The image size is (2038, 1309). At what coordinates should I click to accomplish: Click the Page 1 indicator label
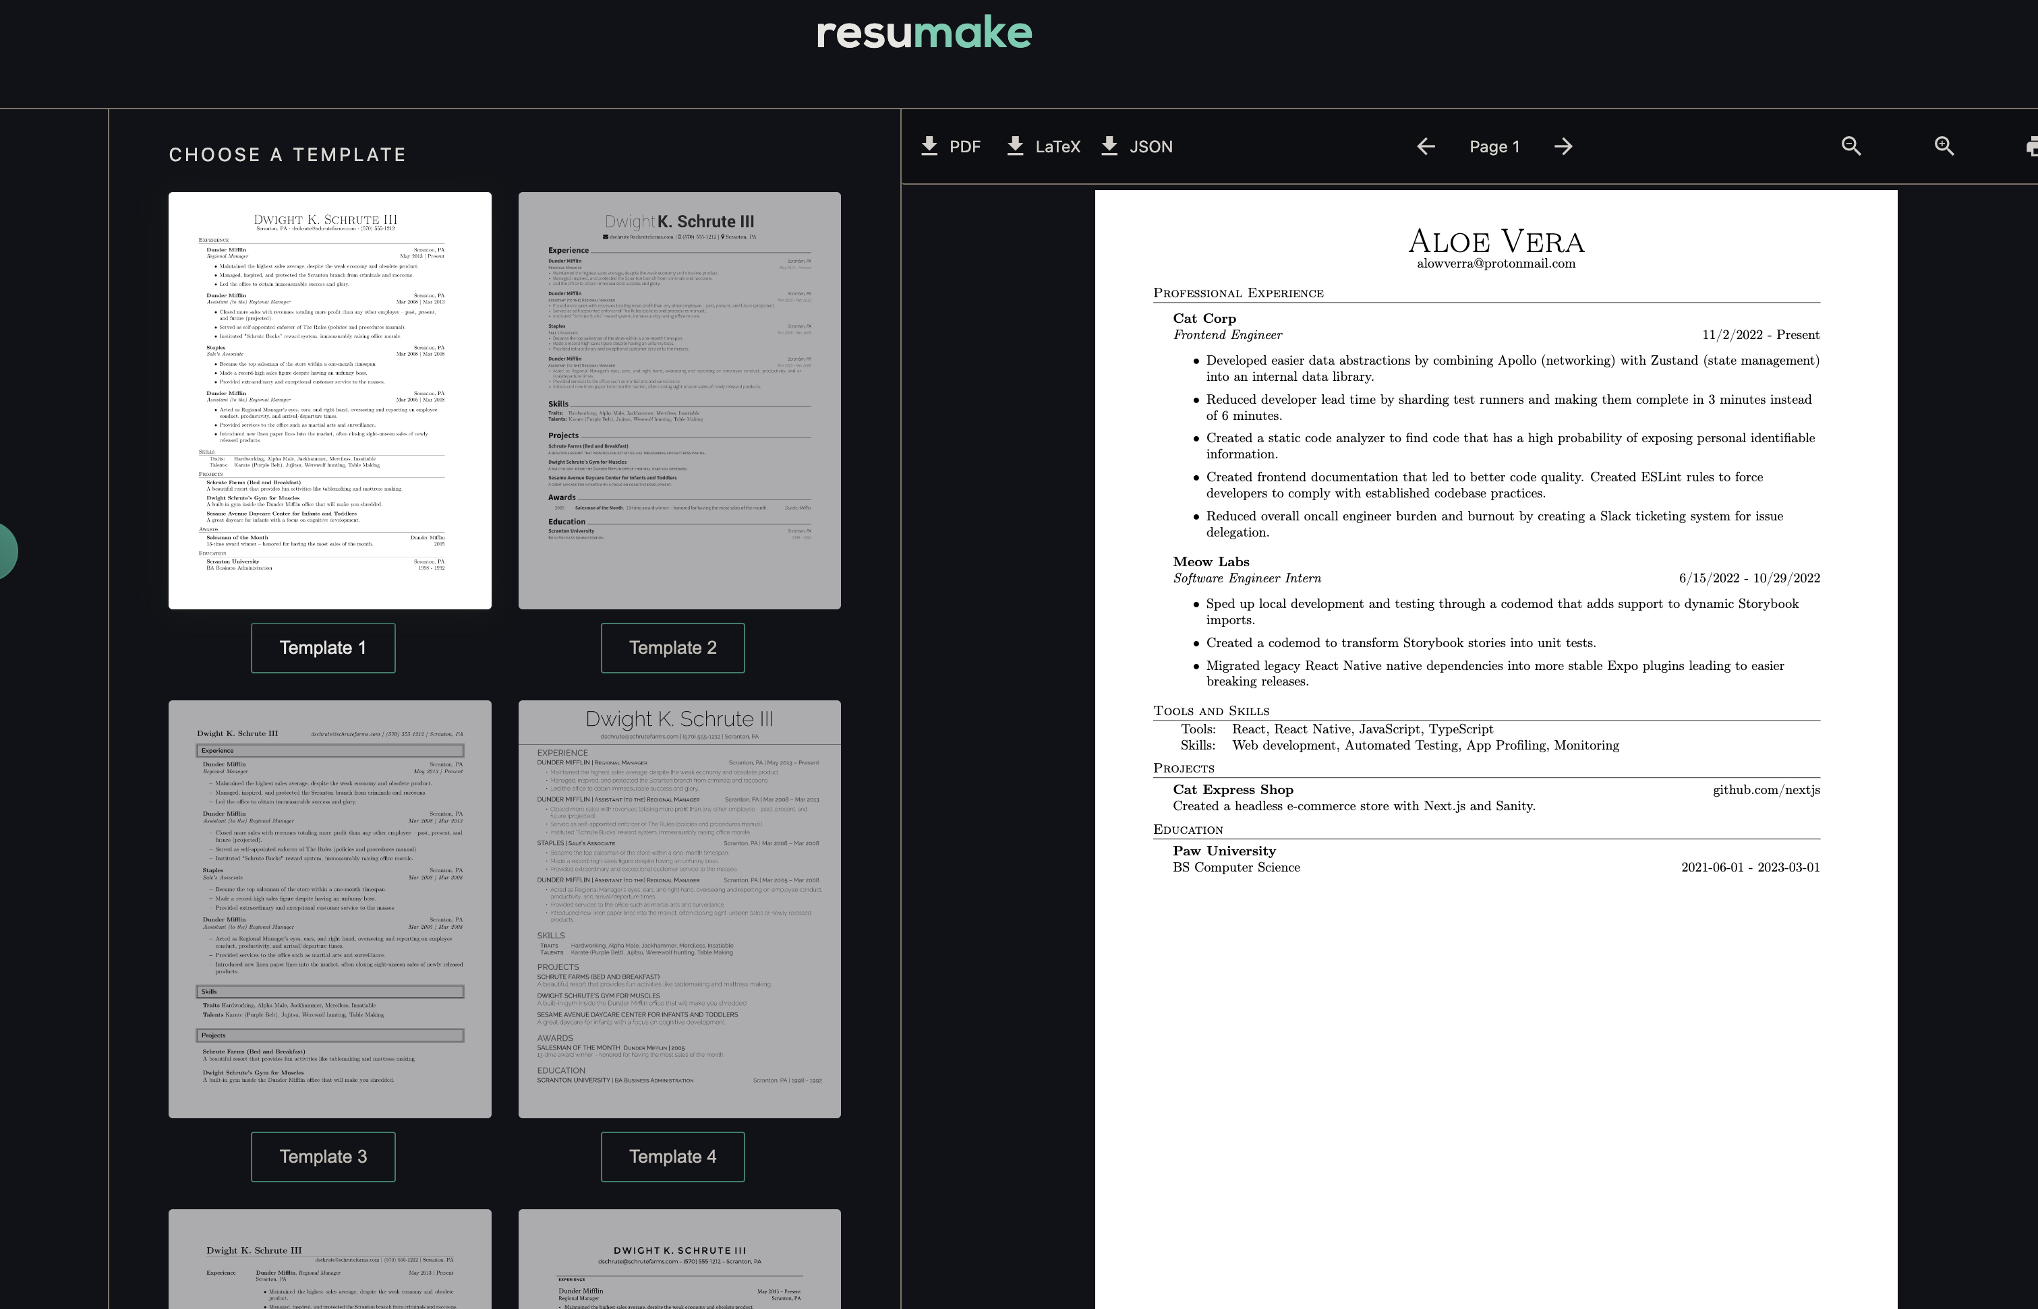coord(1494,146)
